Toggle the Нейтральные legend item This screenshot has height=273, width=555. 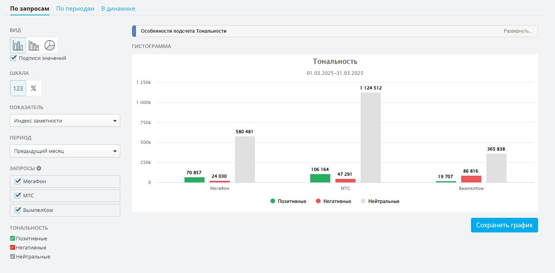pos(380,201)
